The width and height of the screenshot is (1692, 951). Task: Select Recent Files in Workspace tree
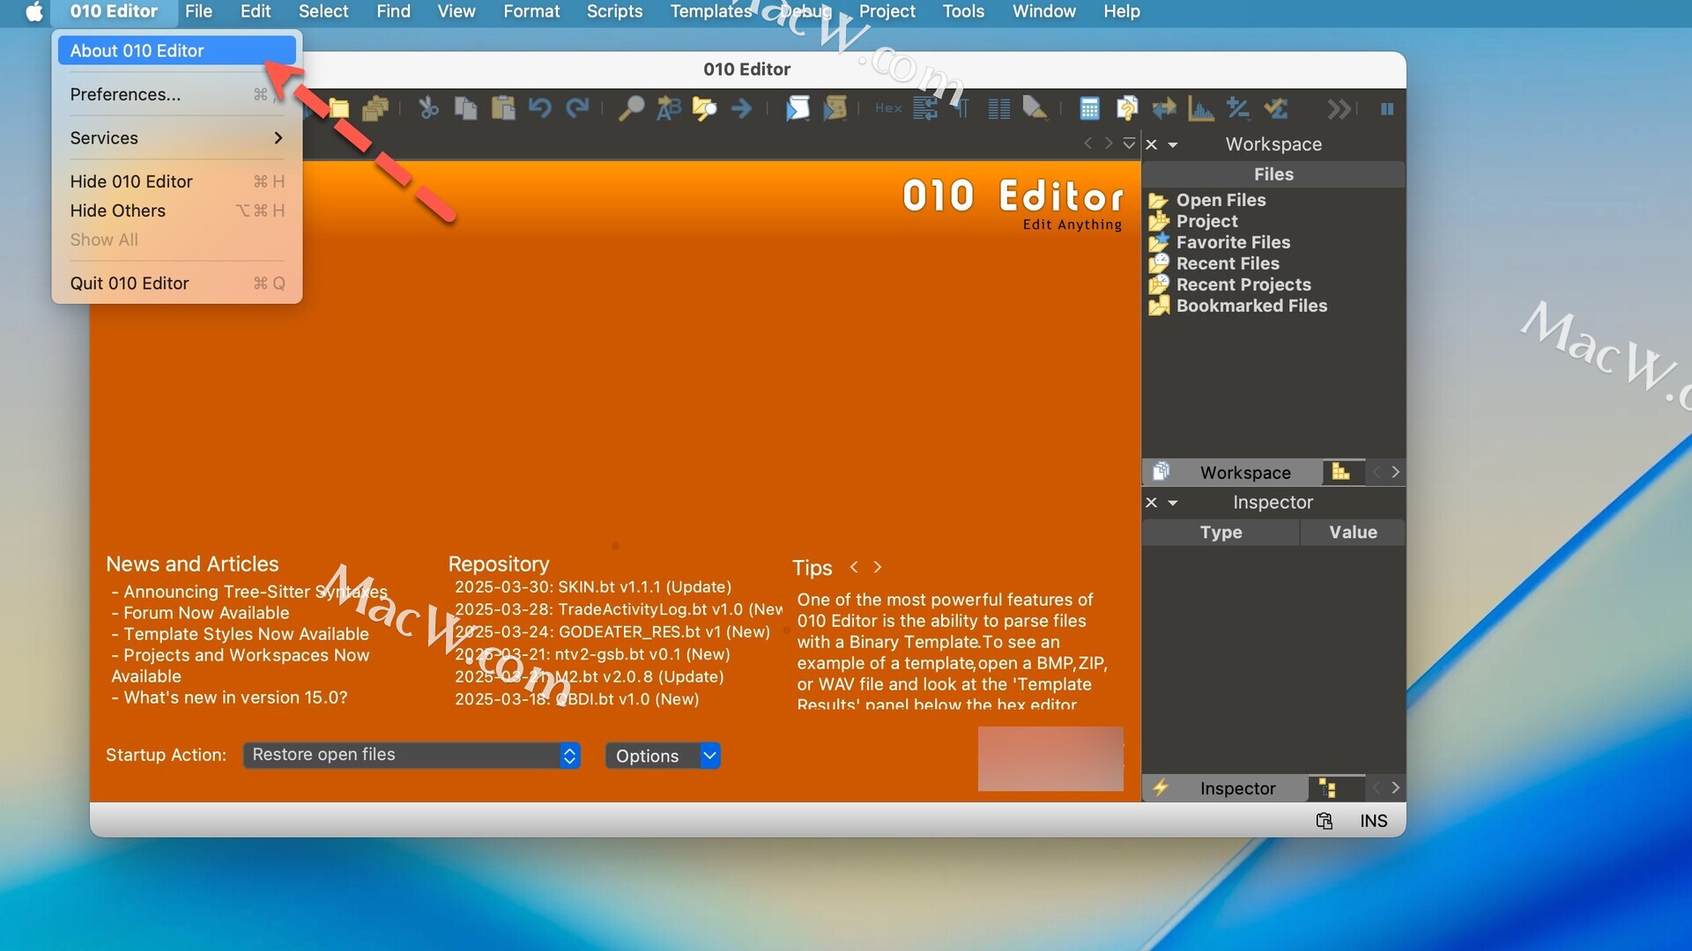pyautogui.click(x=1228, y=263)
